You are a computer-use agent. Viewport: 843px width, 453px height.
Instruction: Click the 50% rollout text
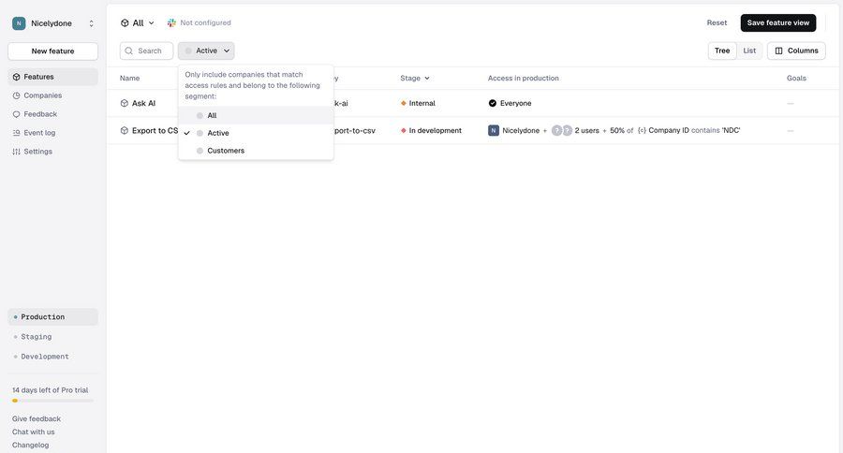pos(617,131)
